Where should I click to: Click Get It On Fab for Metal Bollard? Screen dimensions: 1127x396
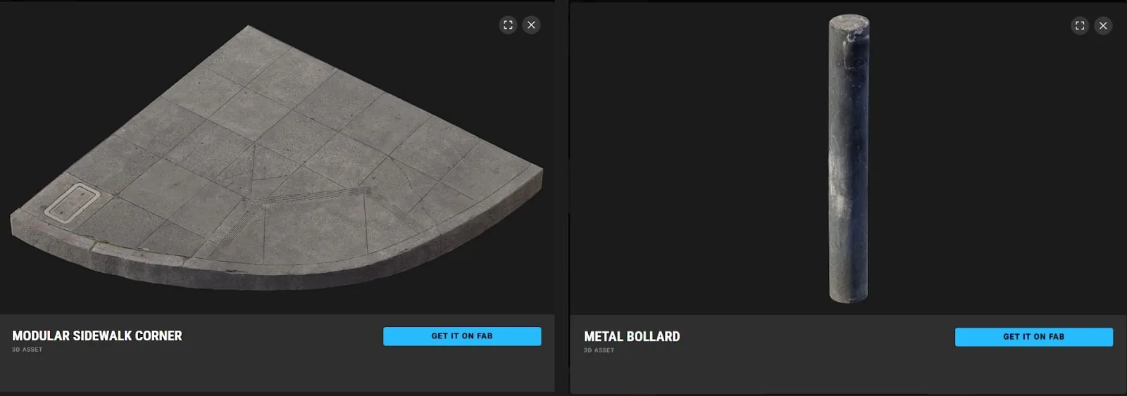1034,337
